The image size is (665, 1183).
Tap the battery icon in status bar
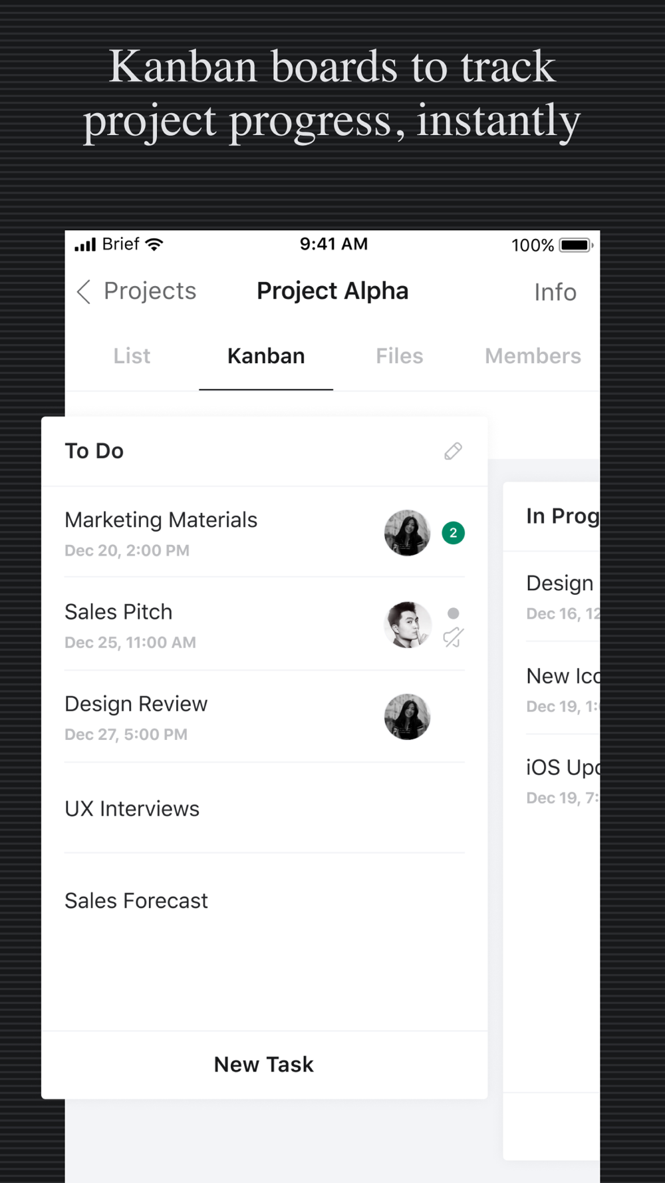(576, 245)
